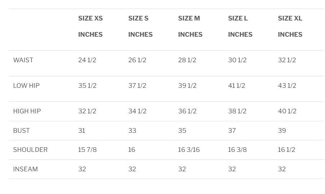Click the SHOULDER row label
Screen dimensions: 325x194
30,150
